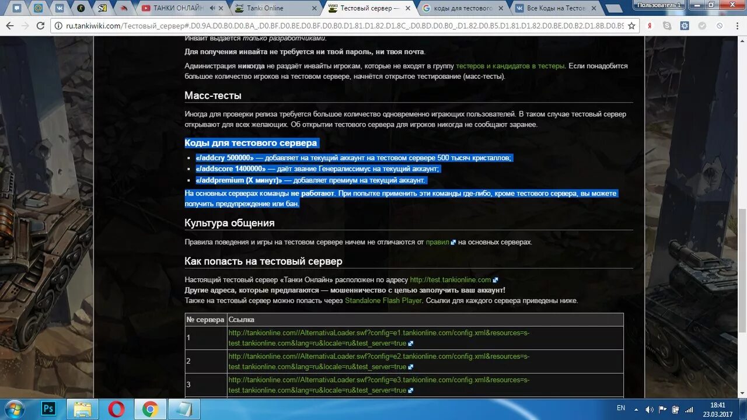Screen dimensions: 747x420
Task: Open the Windows Start menu
Action: [x=16, y=409]
